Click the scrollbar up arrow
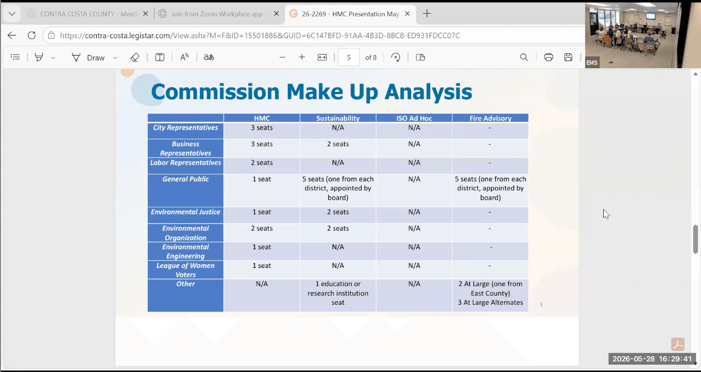Screen dimensions: 701x372 point(695,74)
